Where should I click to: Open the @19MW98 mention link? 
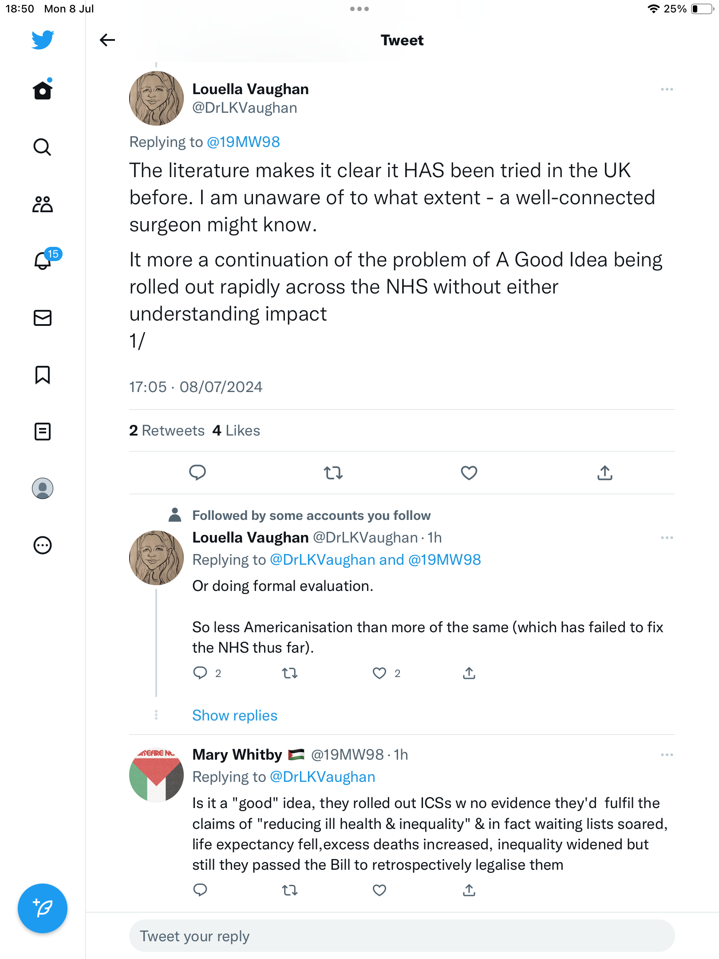(243, 142)
